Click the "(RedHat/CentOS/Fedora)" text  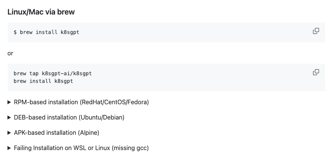click(x=114, y=102)
